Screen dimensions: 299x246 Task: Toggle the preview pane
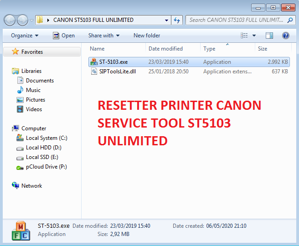coord(269,36)
